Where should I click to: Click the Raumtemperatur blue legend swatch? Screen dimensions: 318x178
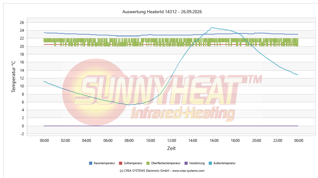(91, 163)
